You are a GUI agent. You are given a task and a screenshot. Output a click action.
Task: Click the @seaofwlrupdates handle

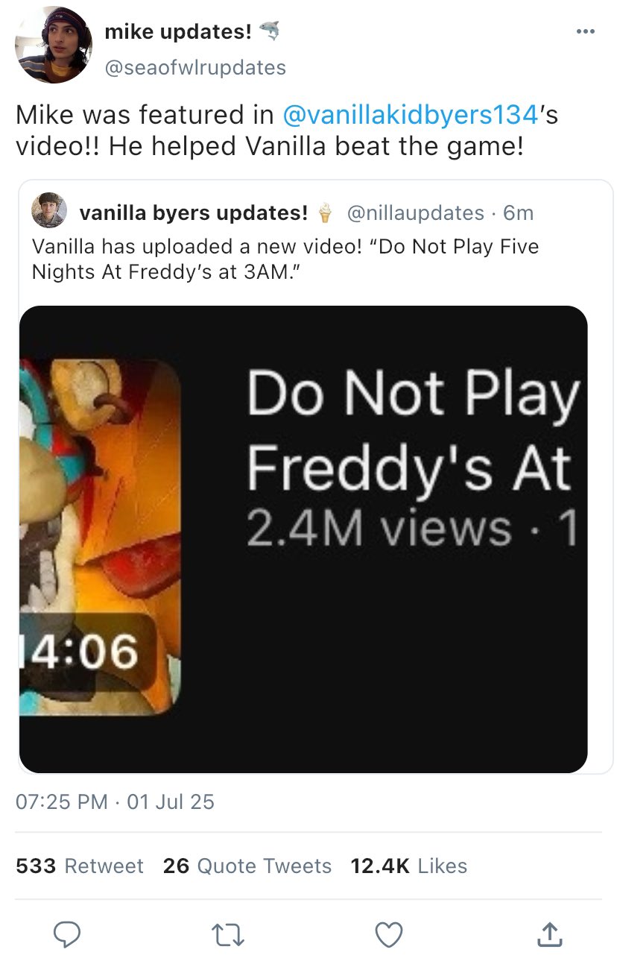(195, 67)
